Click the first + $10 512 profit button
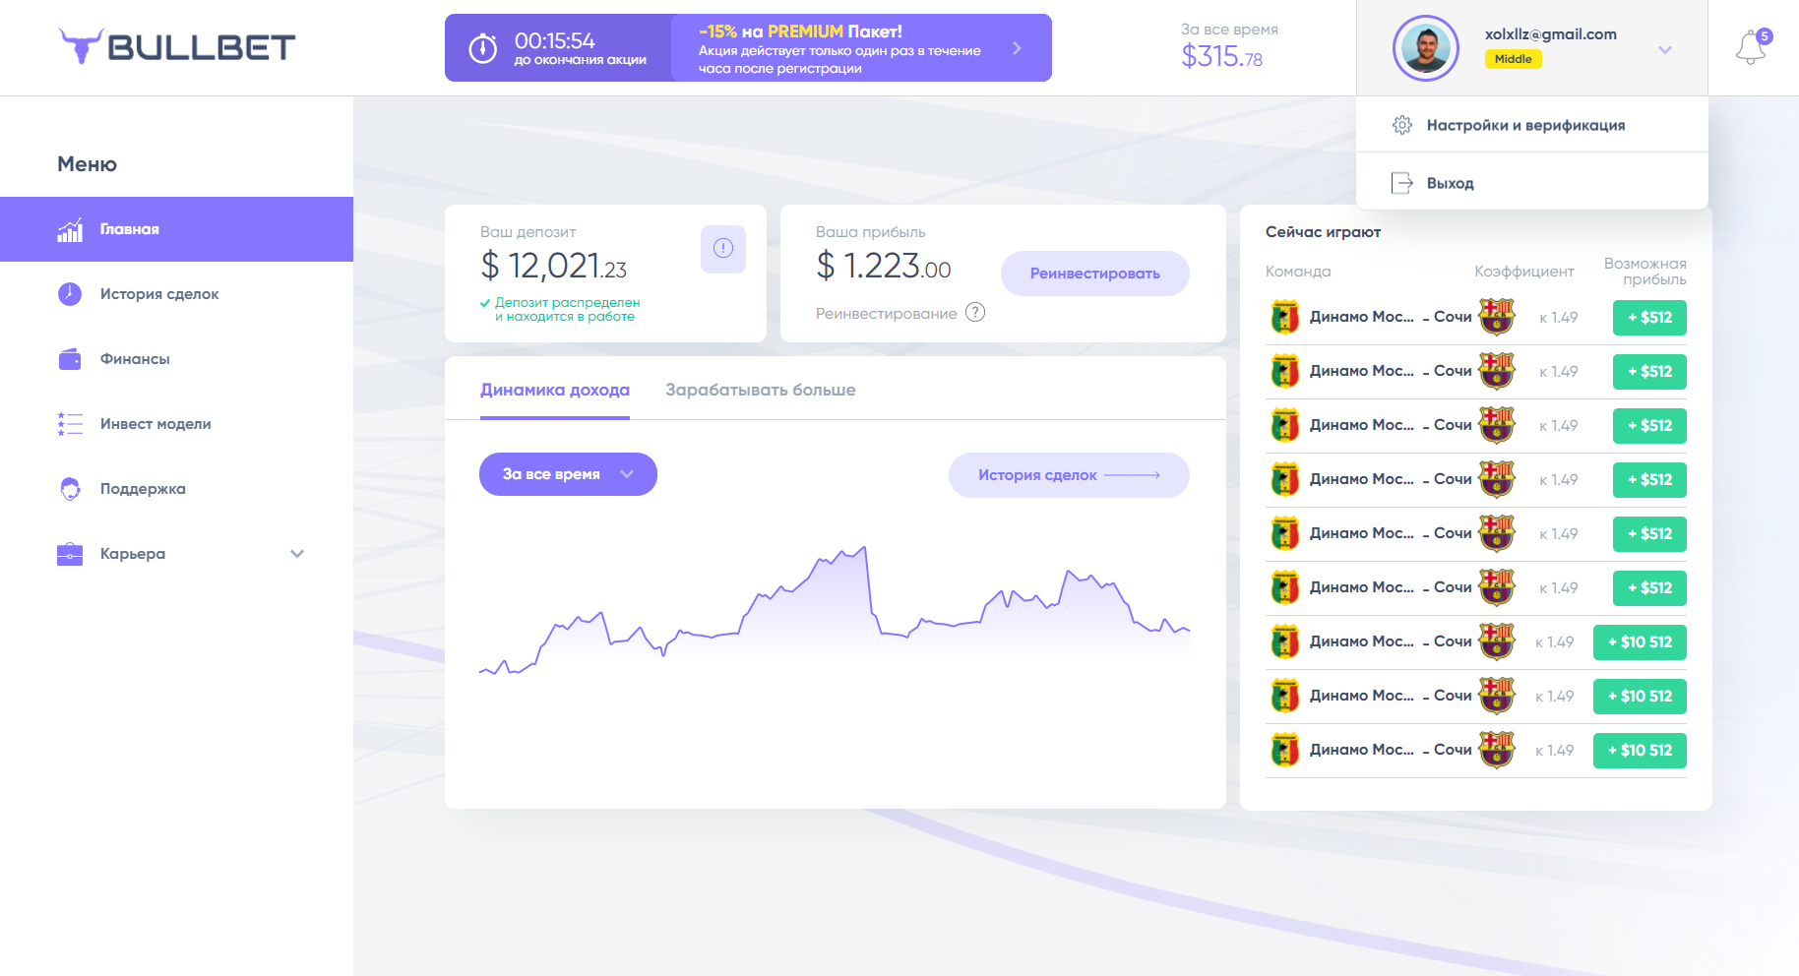Image resolution: width=1799 pixels, height=976 pixels. tap(1640, 642)
